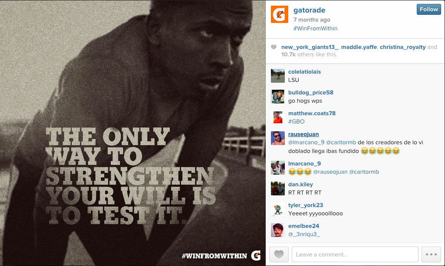Screen dimensions: 445x266
Task: Open maddie.yaffe profile from likes
Action: pos(359,47)
